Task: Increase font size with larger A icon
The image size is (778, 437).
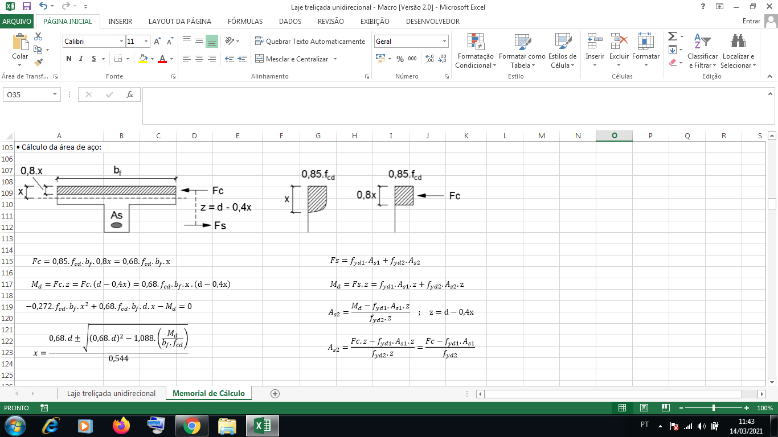Action: [x=157, y=42]
